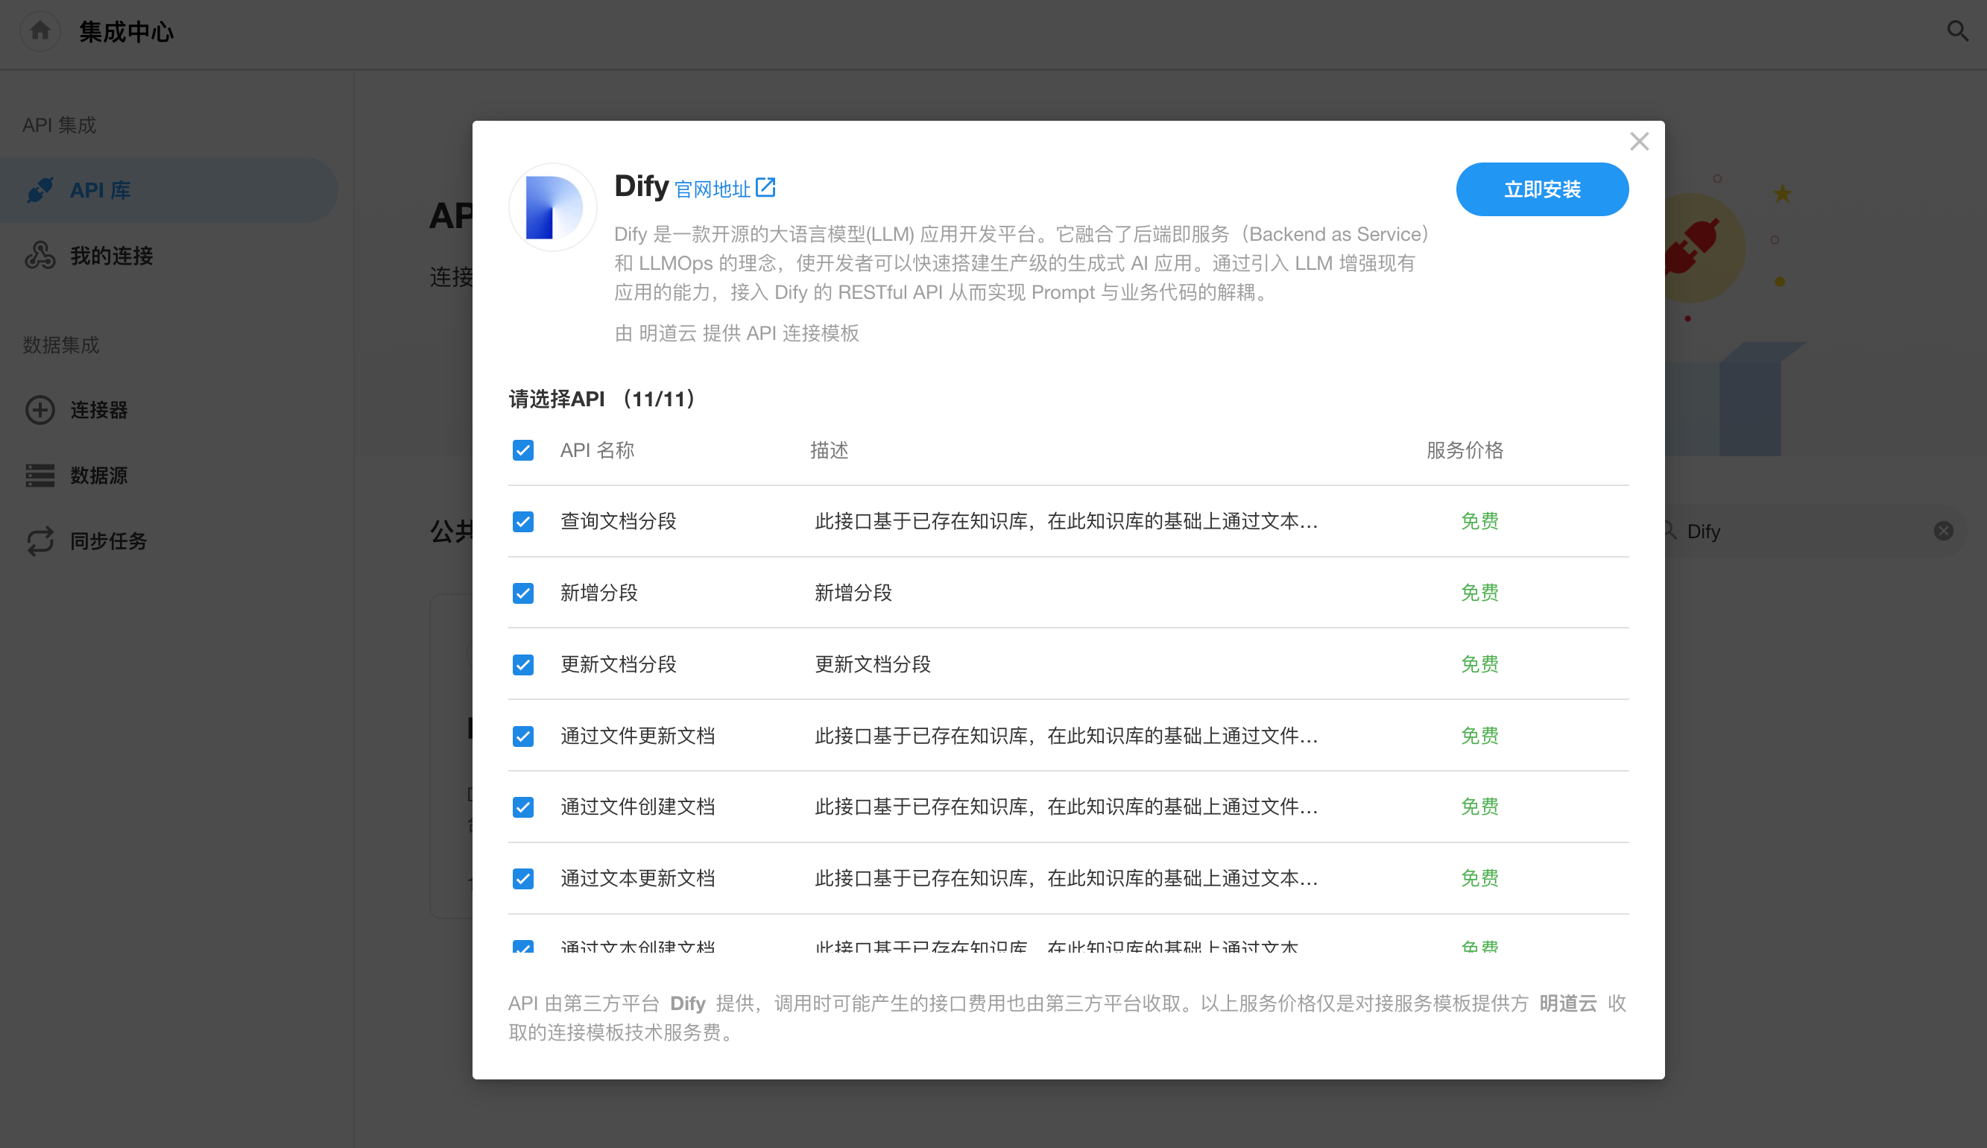
Task: Click the 数据源 stack icon
Action: [40, 476]
